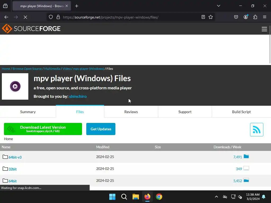This screenshot has width=271, height=203.
Task: Open Google Chrome from the taskbar
Action: pyautogui.click(x=159, y=197)
